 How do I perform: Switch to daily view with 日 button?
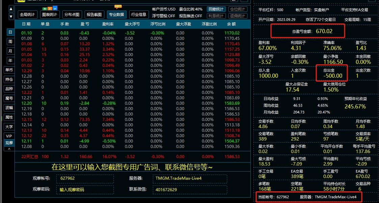coord(10,32)
